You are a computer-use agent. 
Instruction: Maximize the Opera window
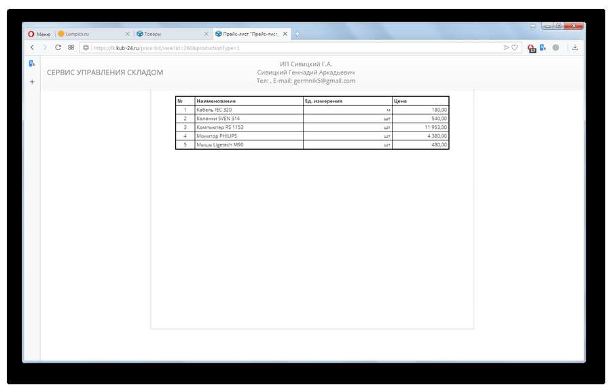pos(558,26)
